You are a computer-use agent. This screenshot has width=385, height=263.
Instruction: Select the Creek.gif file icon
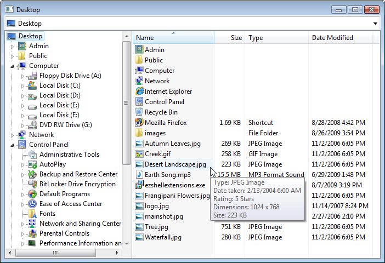coord(139,154)
